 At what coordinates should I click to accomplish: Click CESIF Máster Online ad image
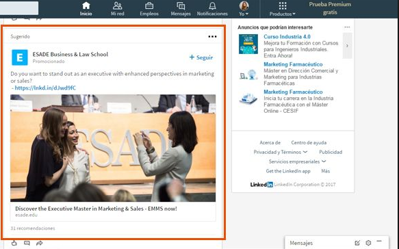[248, 99]
